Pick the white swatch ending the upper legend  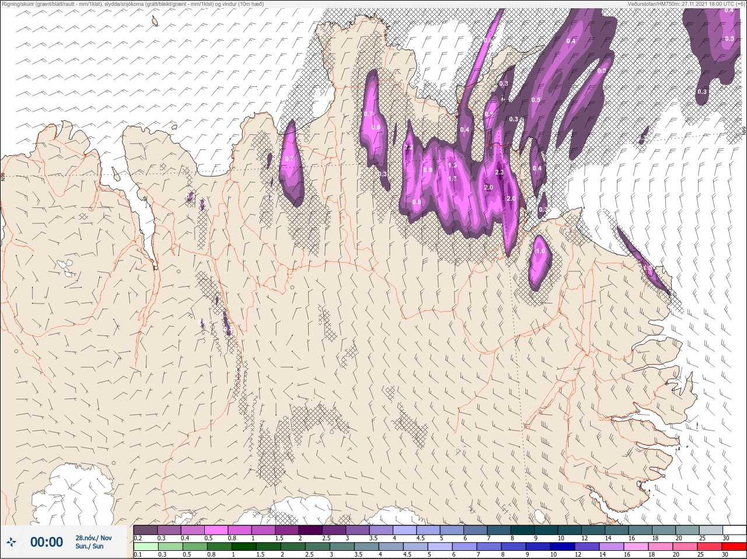pyautogui.click(x=734, y=530)
